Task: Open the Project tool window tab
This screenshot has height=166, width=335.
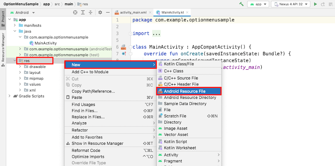Action: pos(3,19)
